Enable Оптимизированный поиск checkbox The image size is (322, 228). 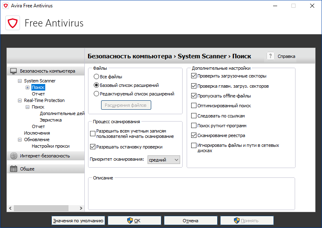click(x=194, y=106)
